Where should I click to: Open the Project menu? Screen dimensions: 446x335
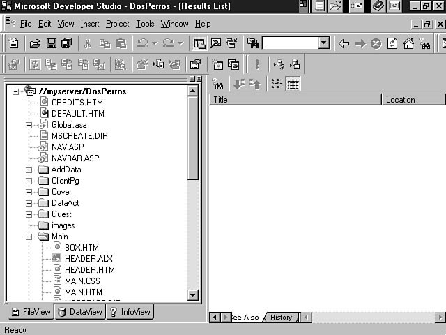point(117,24)
